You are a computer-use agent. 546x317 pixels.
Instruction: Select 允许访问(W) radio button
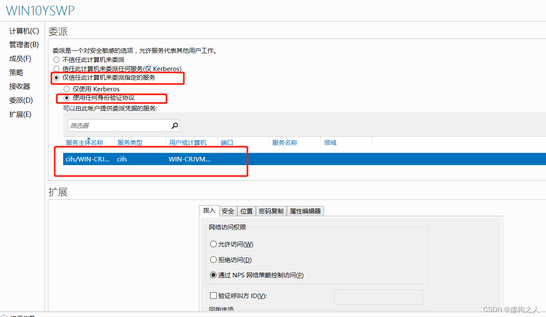(x=213, y=244)
